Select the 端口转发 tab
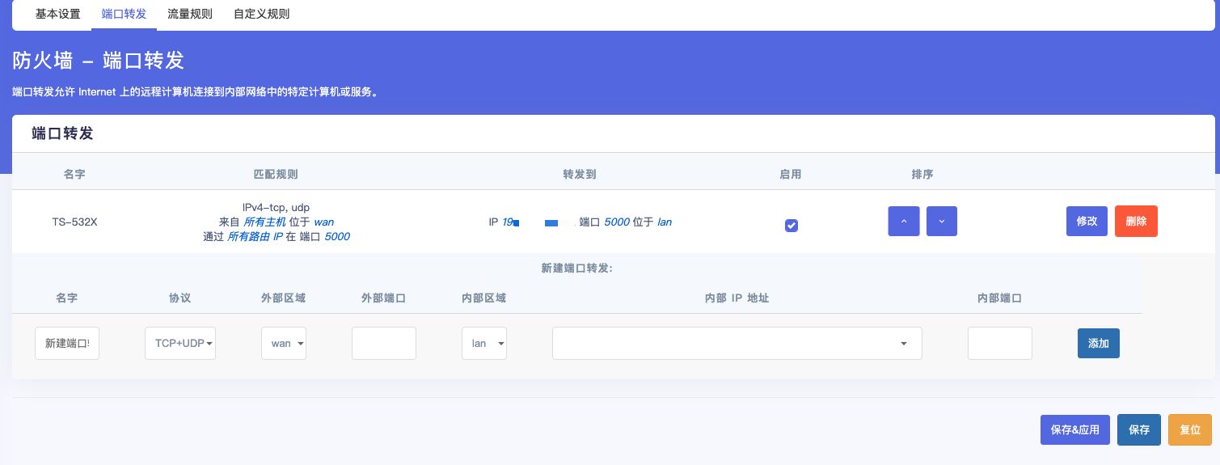 click(x=124, y=14)
